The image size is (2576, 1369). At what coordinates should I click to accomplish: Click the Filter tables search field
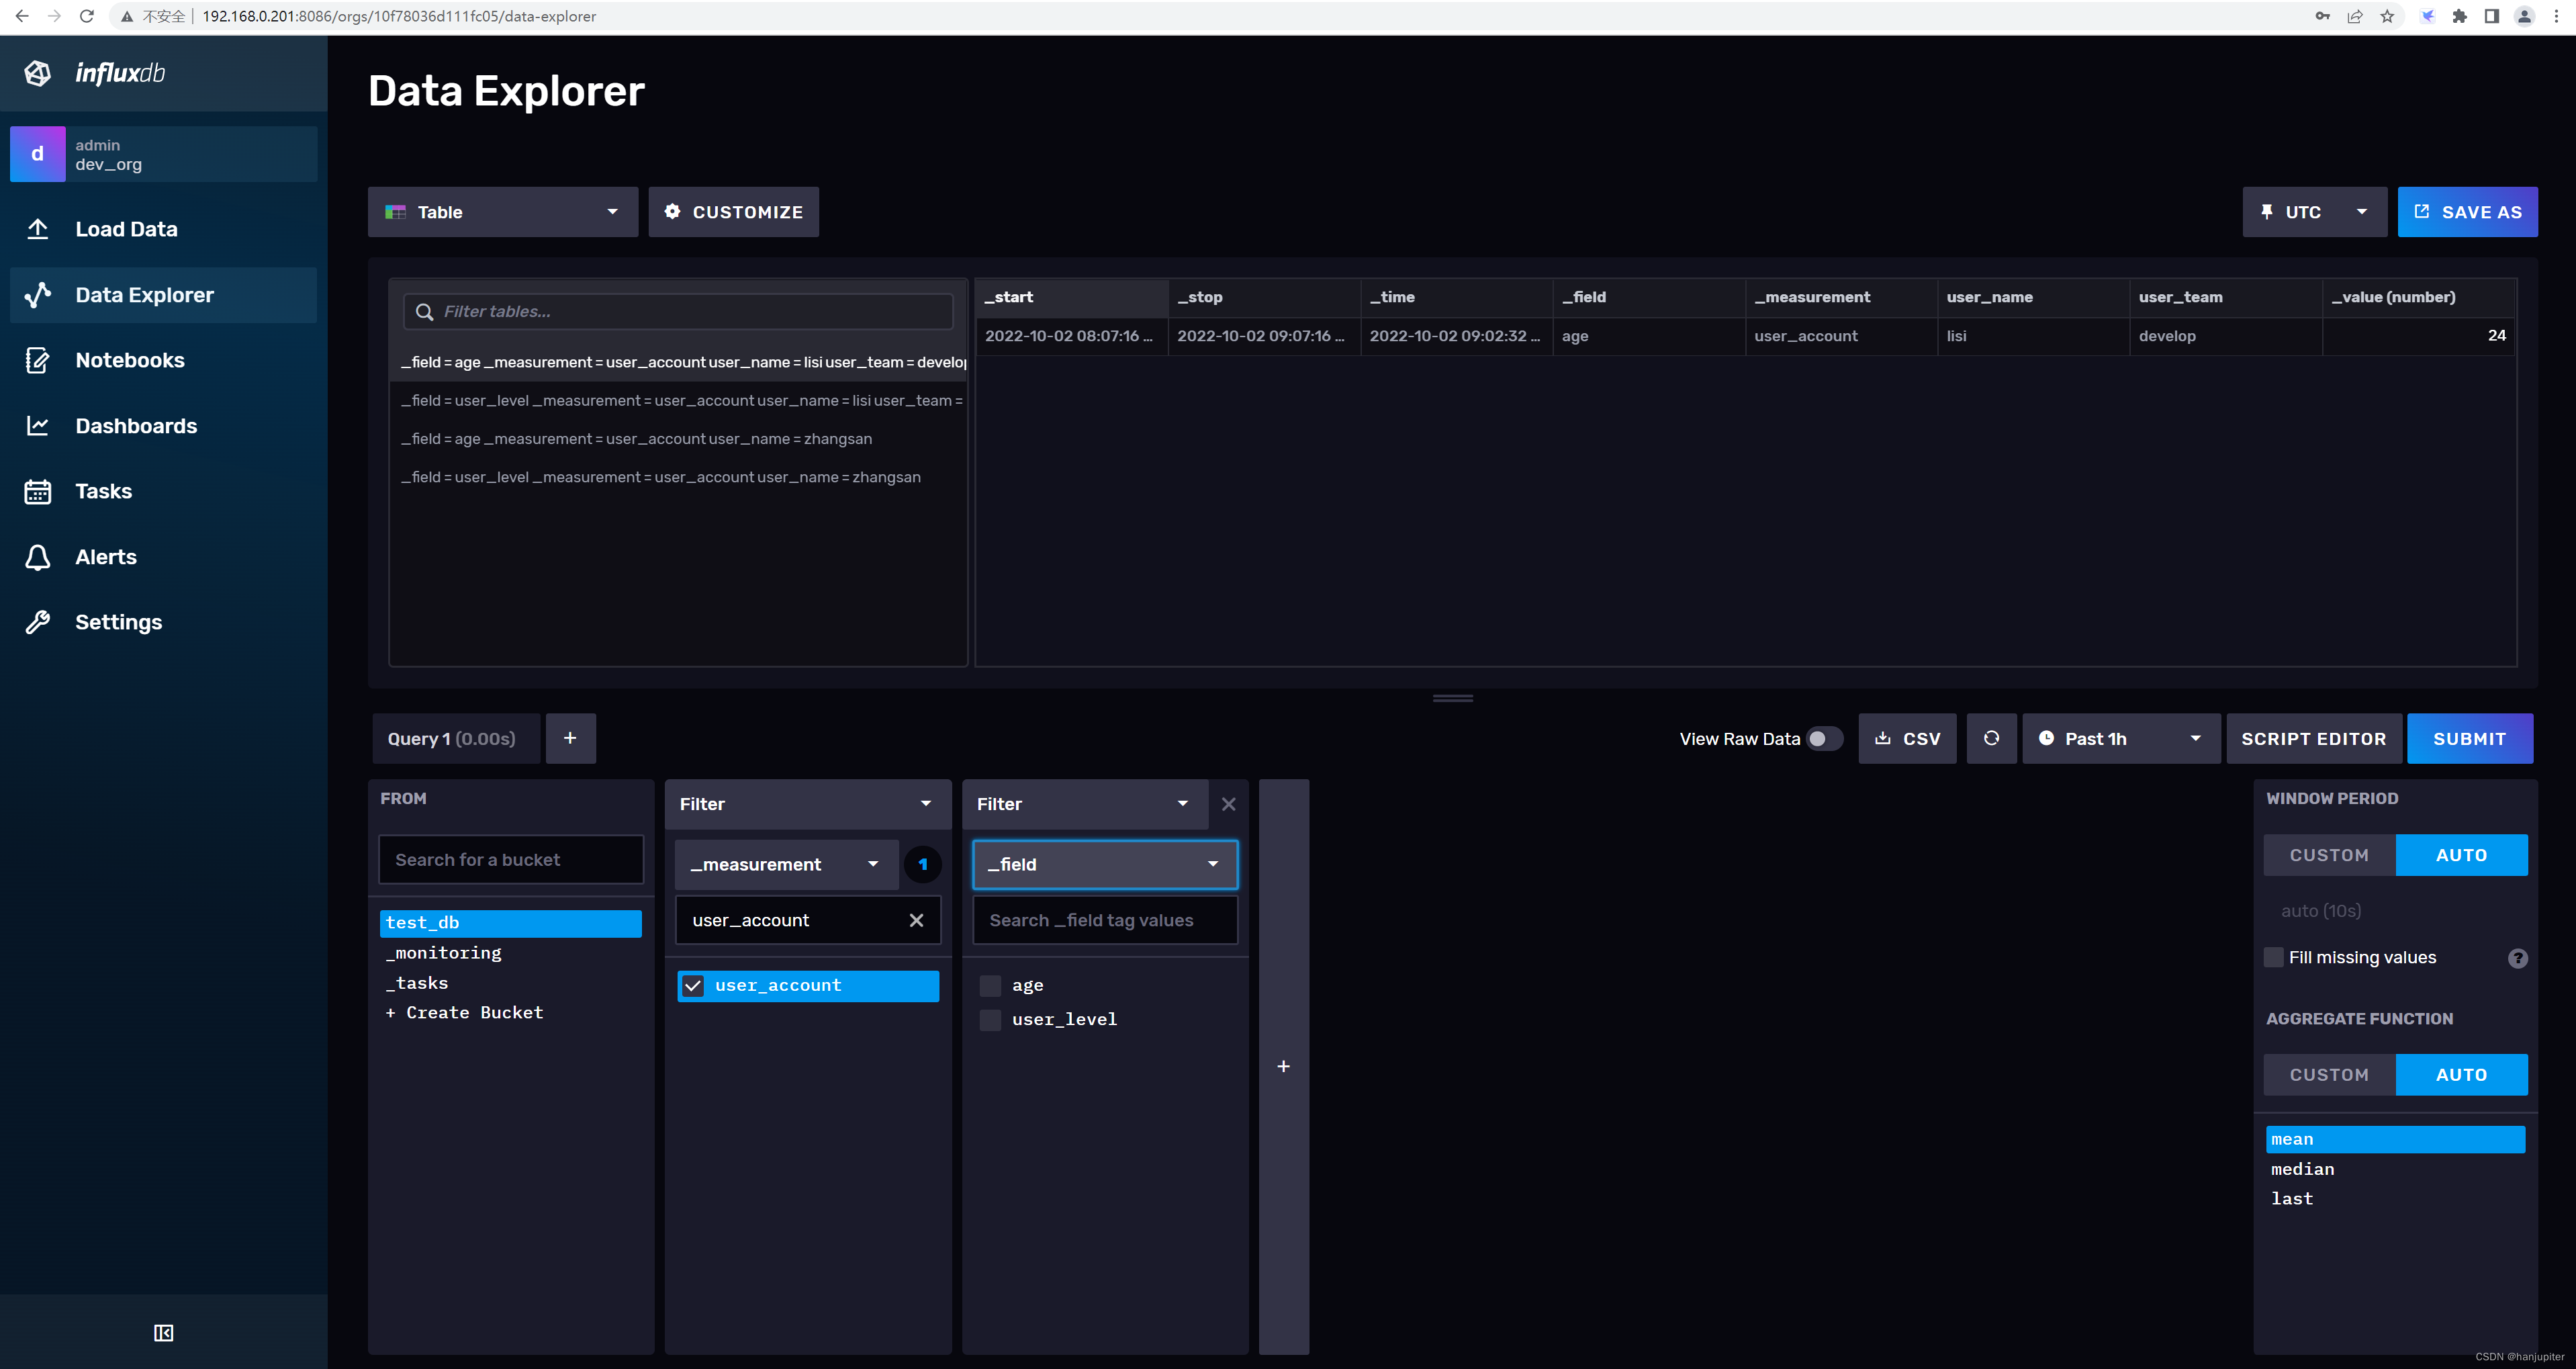690,312
